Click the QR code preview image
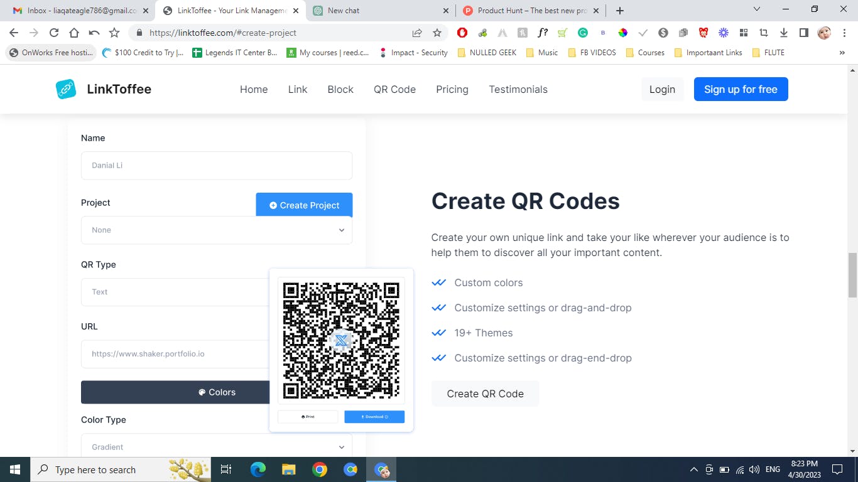 [x=341, y=340]
